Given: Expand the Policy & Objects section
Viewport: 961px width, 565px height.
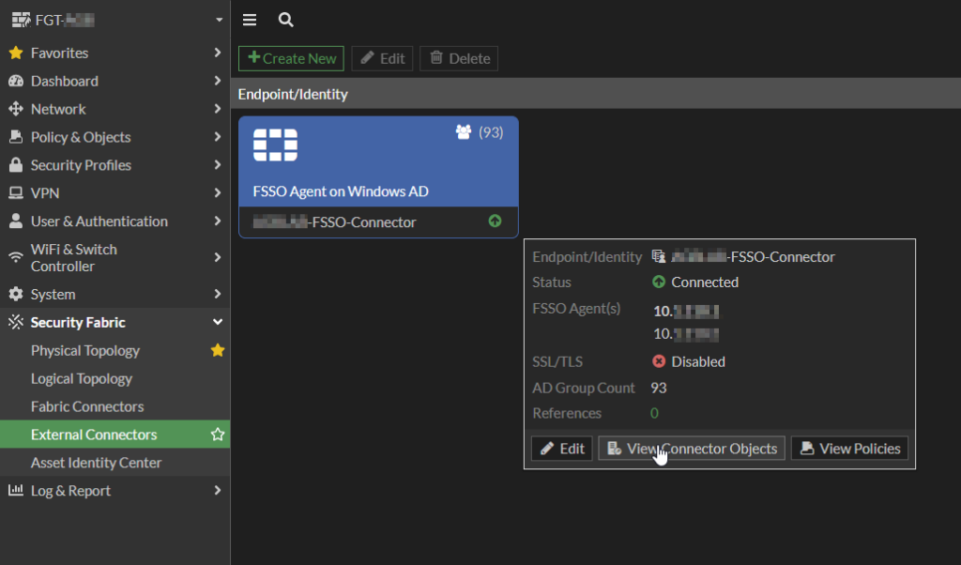Looking at the screenshot, I should [x=219, y=137].
